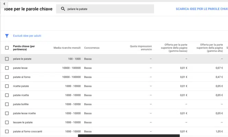Click the keyword 'lessare le patate'
228x137 pixels.
(x=23, y=122)
